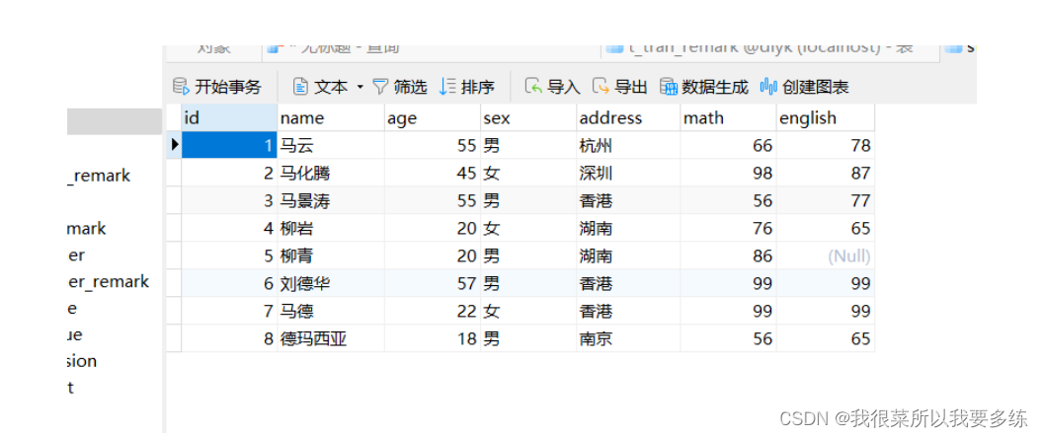Image resolution: width=1043 pixels, height=437 pixels.
Task: Click 创建图表 to create a chart
Action: pyautogui.click(x=804, y=87)
